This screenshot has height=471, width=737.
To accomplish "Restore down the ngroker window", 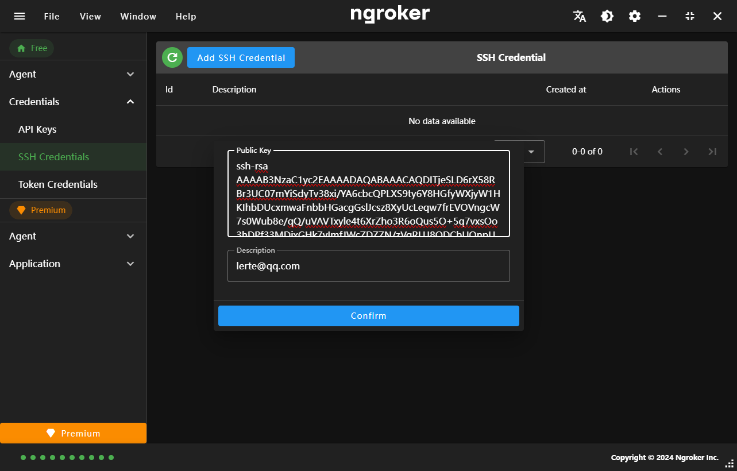I will (x=690, y=16).
